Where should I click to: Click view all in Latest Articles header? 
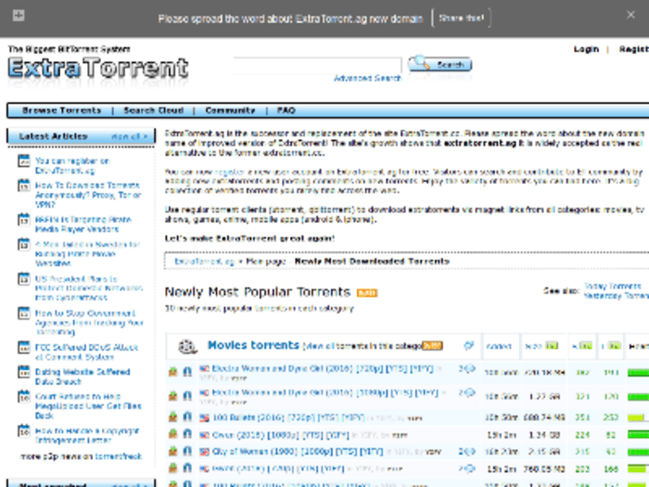pos(130,136)
